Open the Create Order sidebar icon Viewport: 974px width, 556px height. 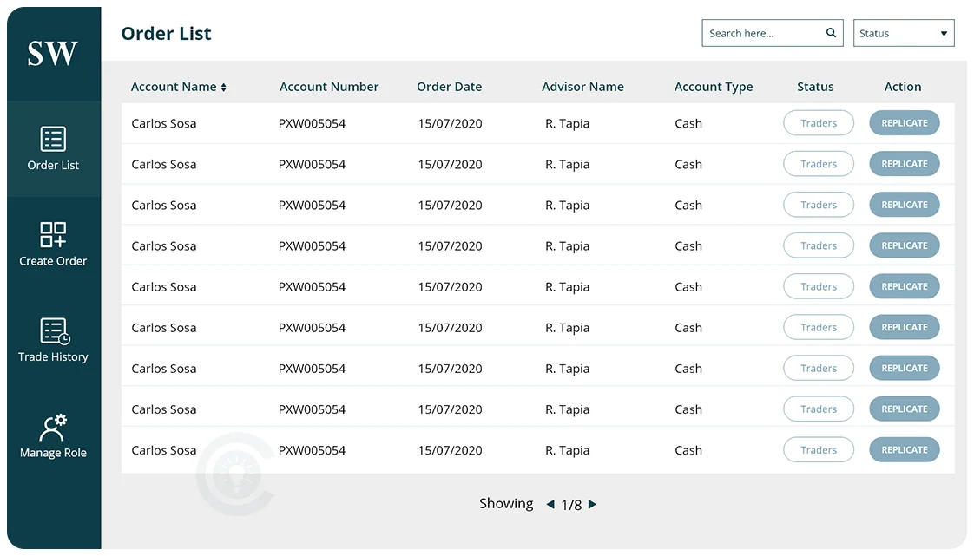(53, 235)
